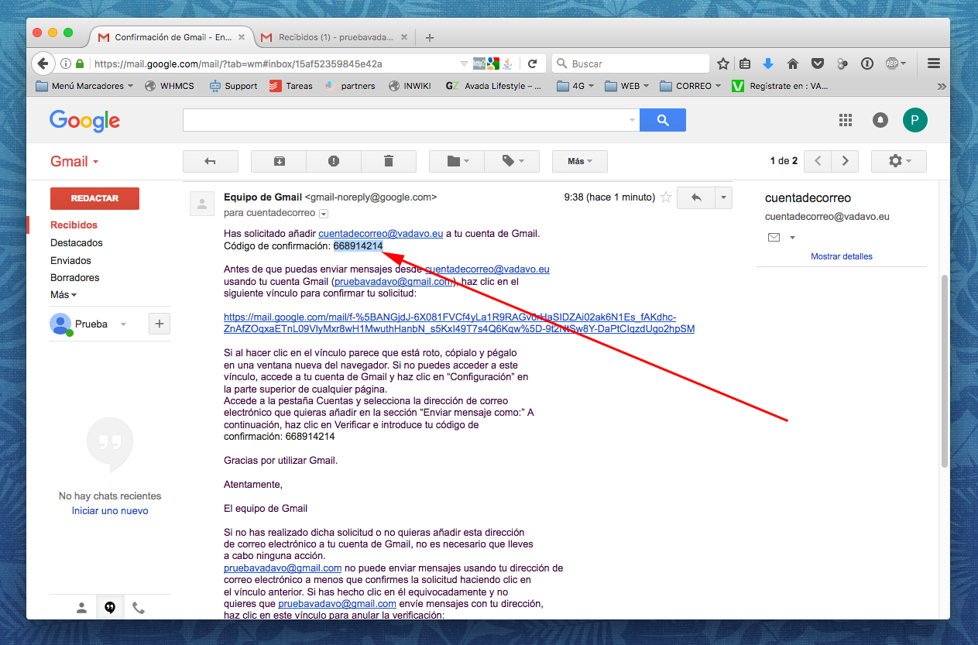
Task: Click pruebavadavo@gmail.com link in parentheses
Action: (394, 281)
